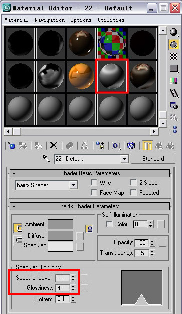This screenshot has height=314, width=182.
Task: Click the Self-Illumination map button
Action: [161, 224]
